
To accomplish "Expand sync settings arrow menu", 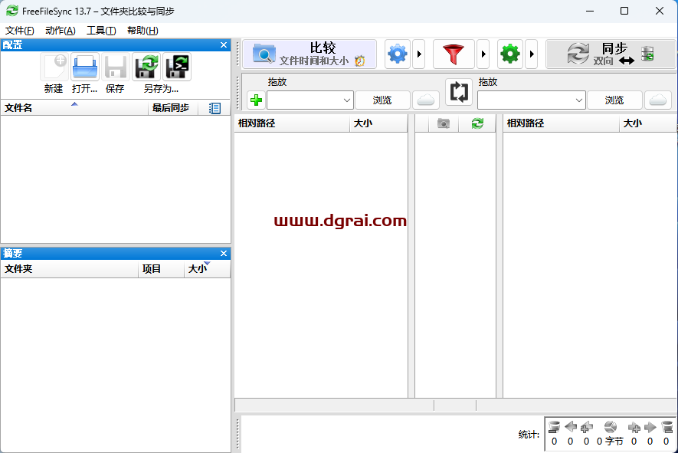I will [532, 54].
